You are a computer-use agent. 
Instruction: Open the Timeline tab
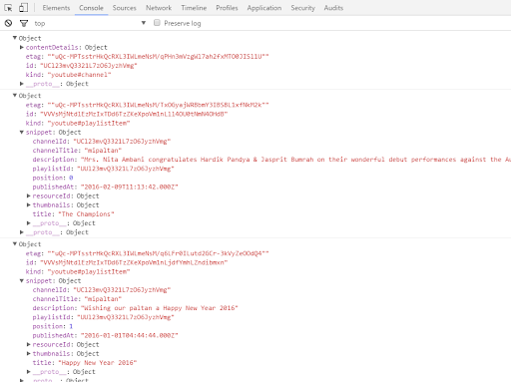pyautogui.click(x=194, y=8)
